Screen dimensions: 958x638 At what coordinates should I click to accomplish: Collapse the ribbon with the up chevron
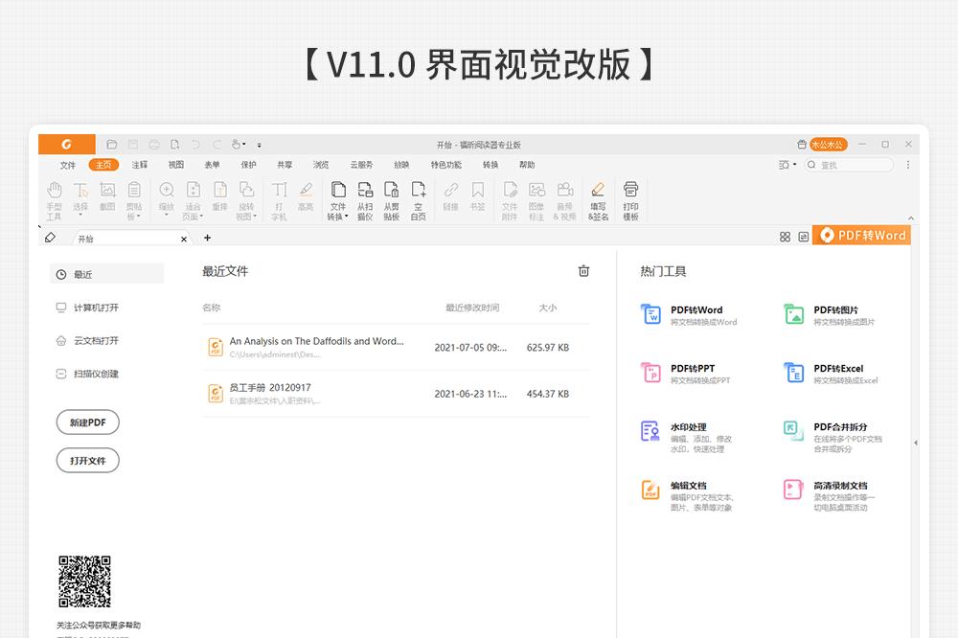910,217
